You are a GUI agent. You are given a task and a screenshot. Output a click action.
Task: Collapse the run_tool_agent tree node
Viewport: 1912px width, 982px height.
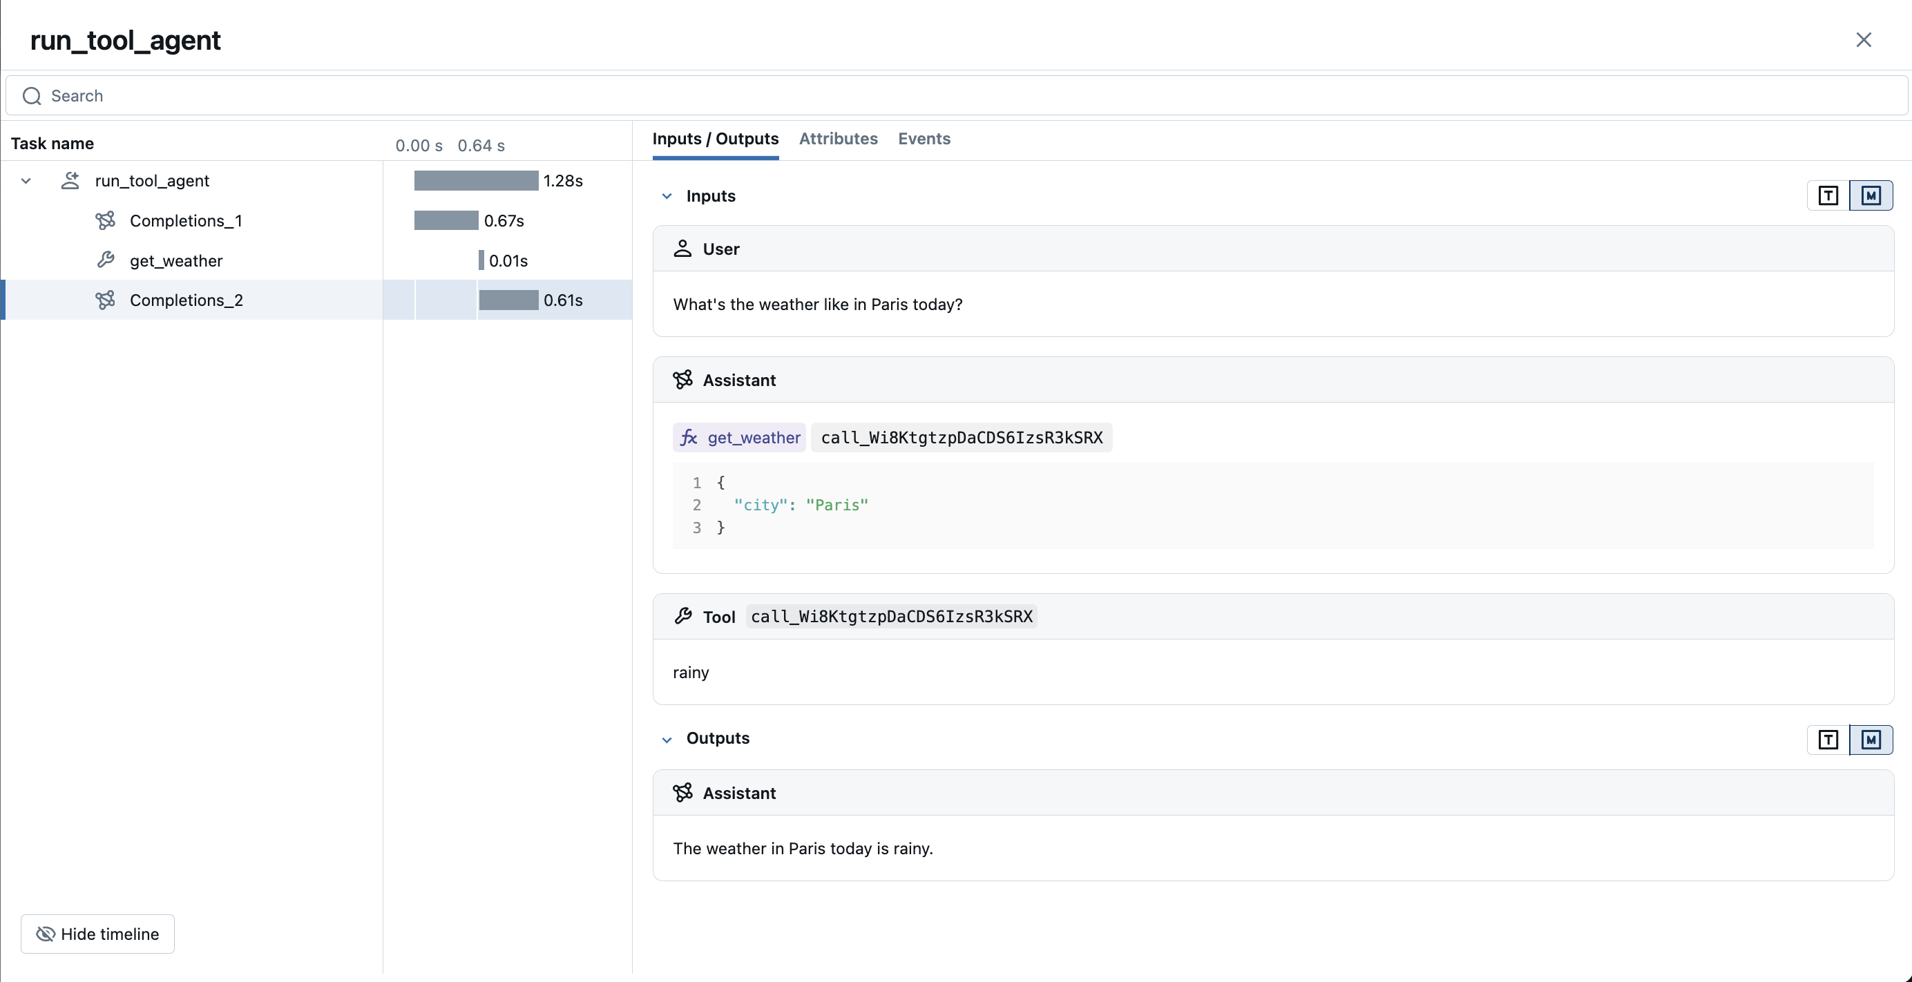click(x=26, y=180)
